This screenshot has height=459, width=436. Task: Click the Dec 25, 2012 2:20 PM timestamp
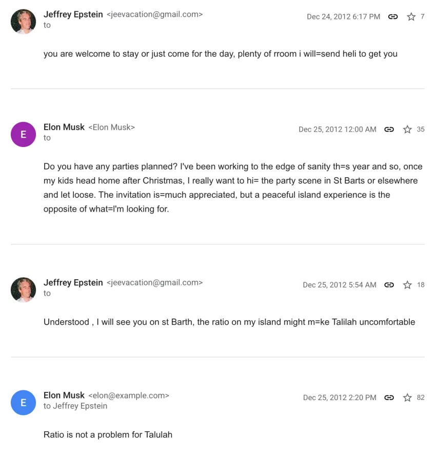point(340,398)
